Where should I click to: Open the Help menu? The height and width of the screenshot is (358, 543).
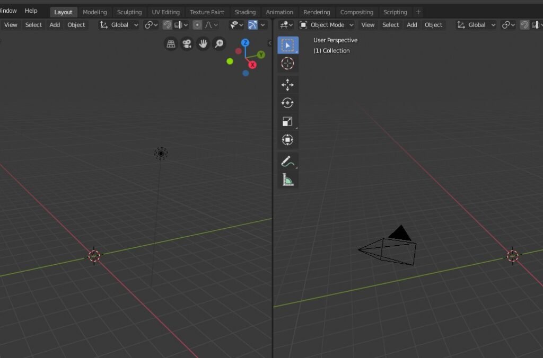click(31, 11)
